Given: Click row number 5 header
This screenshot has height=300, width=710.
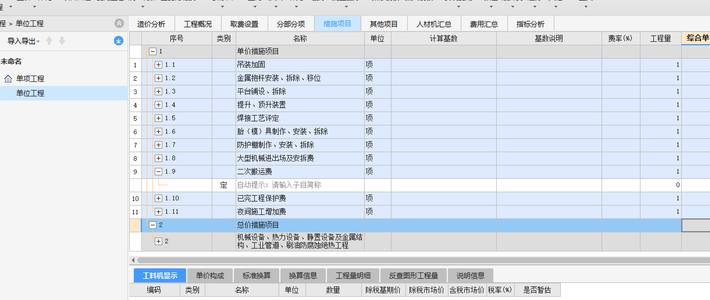Looking at the screenshot, I should (x=135, y=118).
